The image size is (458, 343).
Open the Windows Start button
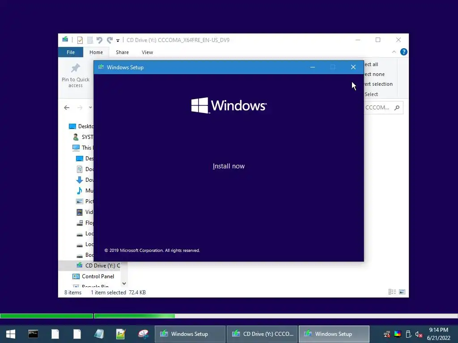(11, 334)
